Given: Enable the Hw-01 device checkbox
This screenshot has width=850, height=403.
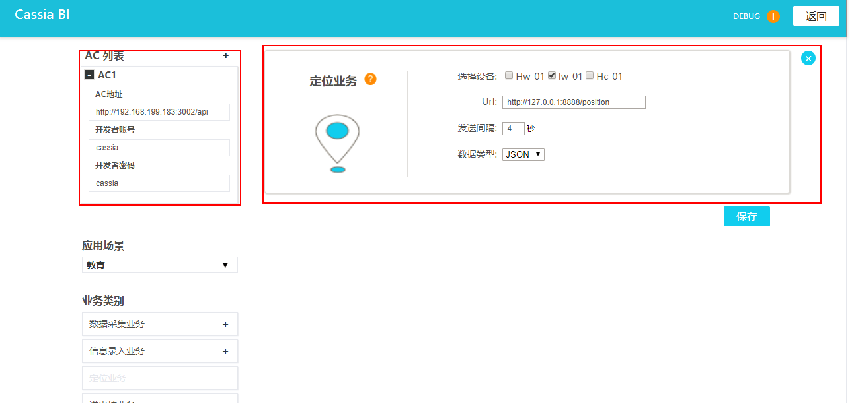Looking at the screenshot, I should (509, 76).
